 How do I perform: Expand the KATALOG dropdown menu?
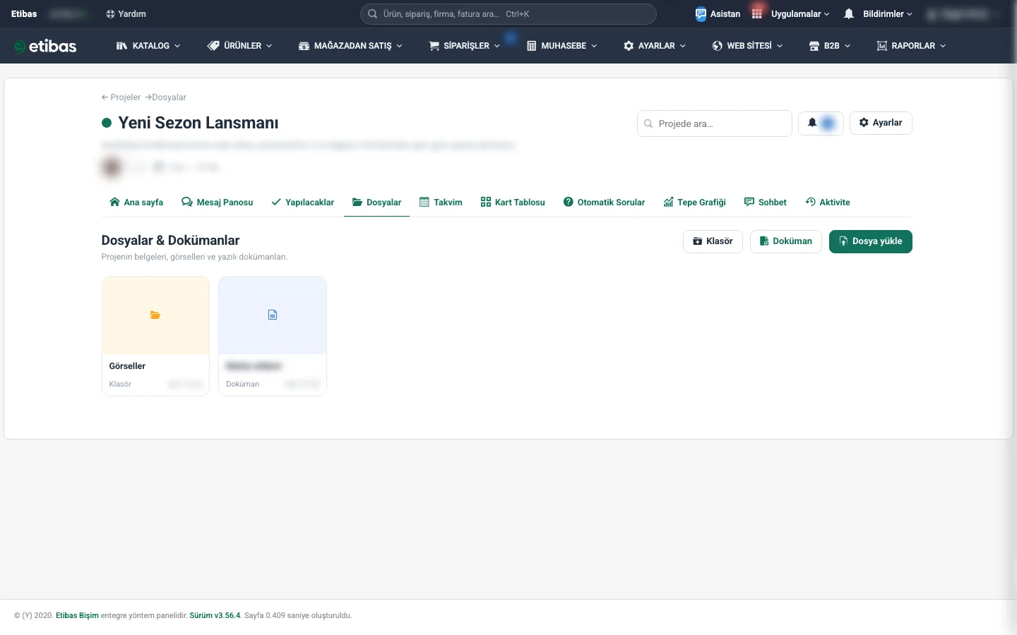(x=148, y=46)
